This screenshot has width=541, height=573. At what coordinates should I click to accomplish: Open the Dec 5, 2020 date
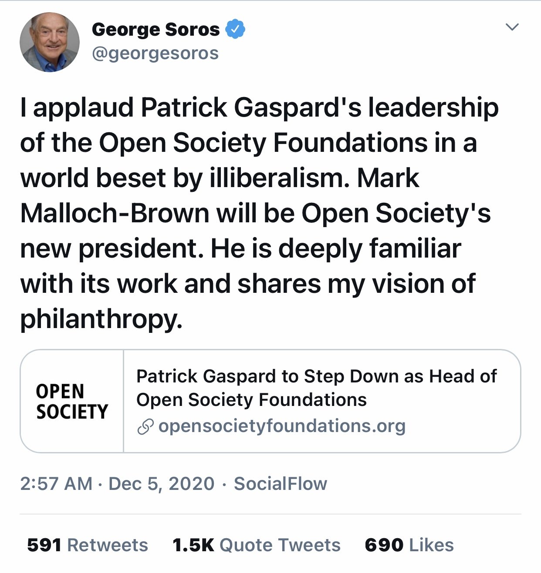coord(162,484)
